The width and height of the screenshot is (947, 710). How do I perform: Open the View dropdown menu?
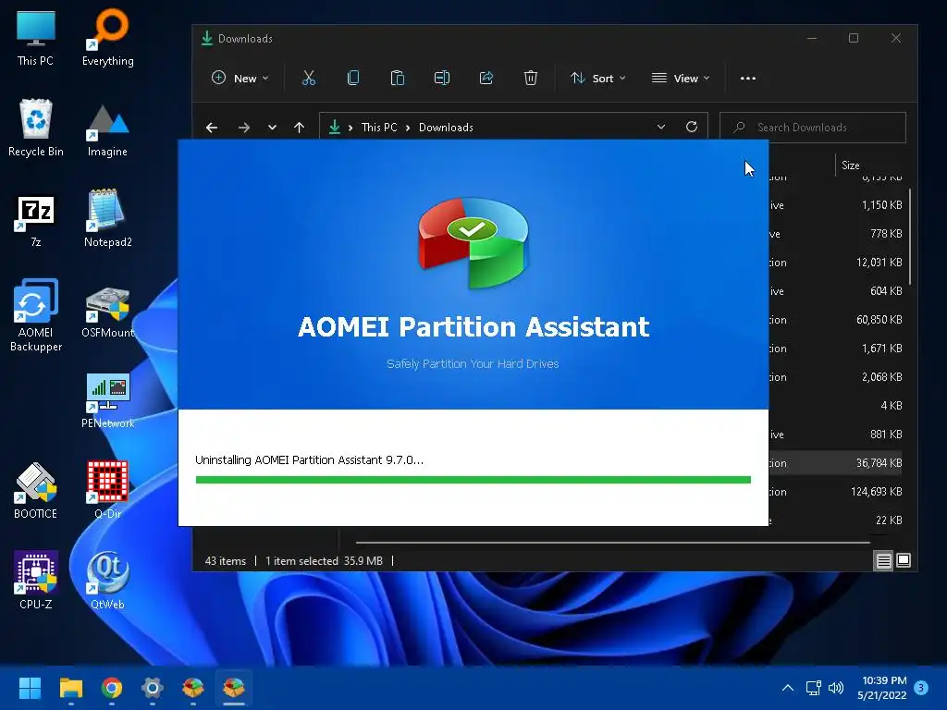[x=681, y=78]
